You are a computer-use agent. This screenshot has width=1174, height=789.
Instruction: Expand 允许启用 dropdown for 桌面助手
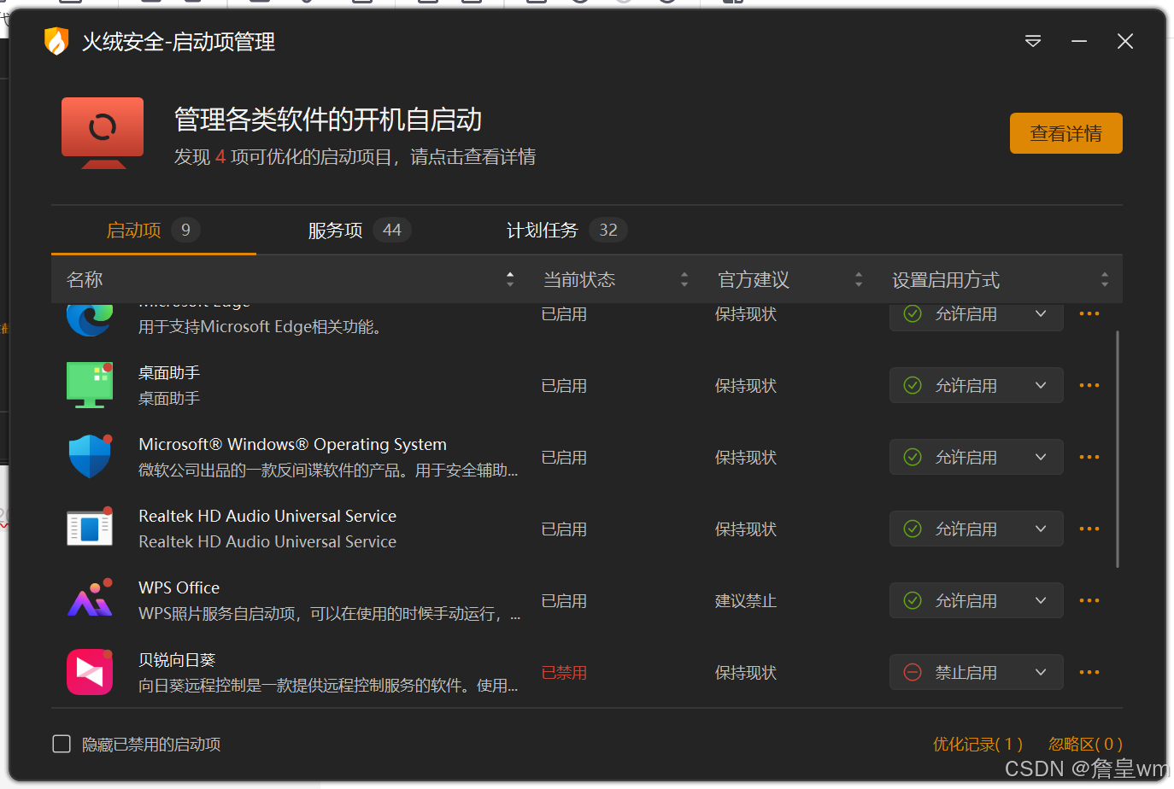point(977,385)
